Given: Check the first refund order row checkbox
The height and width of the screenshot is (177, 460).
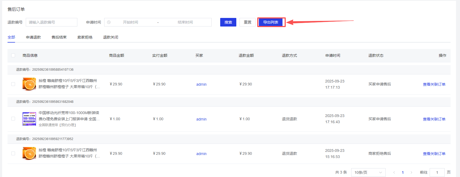Looking at the screenshot, I should pyautogui.click(x=13, y=84).
